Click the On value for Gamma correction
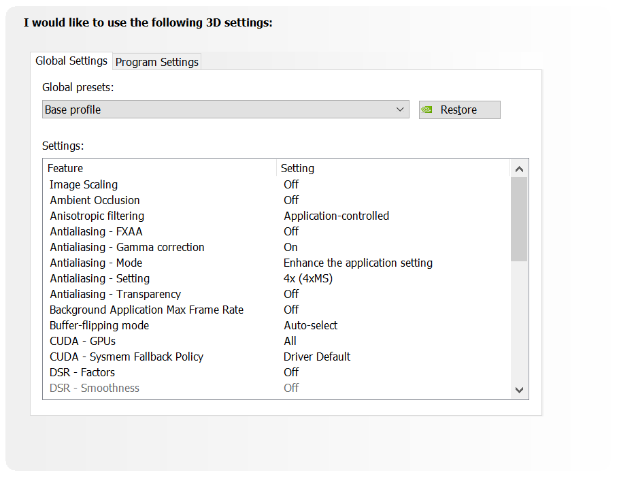The image size is (619, 479). pyautogui.click(x=290, y=247)
